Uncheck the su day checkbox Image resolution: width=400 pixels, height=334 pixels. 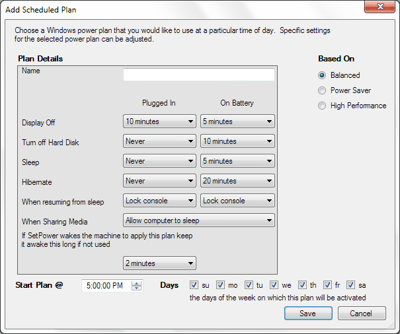pos(194,285)
